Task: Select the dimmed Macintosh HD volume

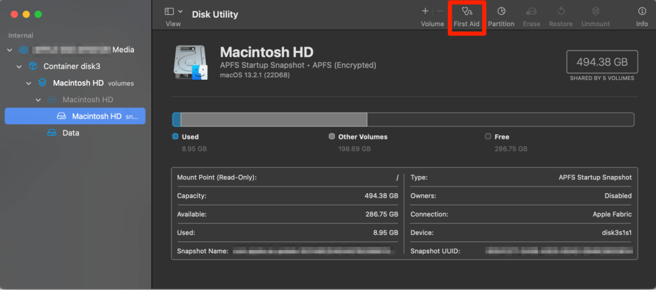Action: pos(75,100)
